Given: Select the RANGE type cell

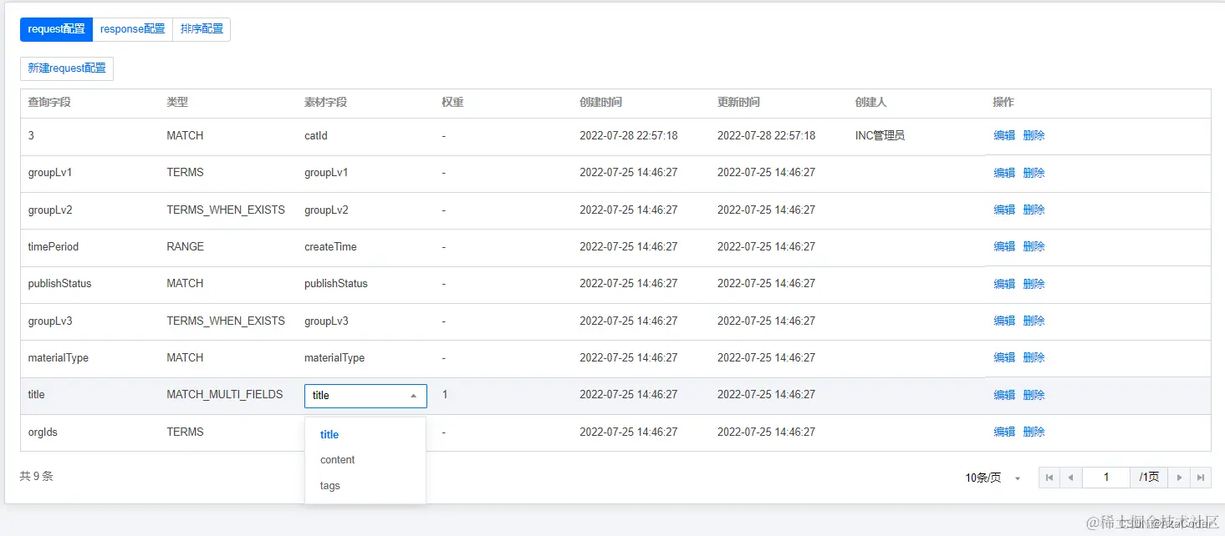Looking at the screenshot, I should tap(186, 246).
